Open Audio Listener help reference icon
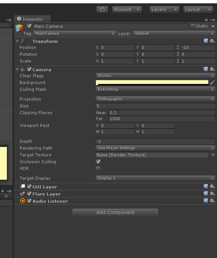This screenshot has width=217, height=258. pos(206,201)
